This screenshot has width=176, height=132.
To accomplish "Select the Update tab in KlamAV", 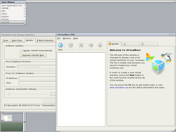I will (30, 40).
